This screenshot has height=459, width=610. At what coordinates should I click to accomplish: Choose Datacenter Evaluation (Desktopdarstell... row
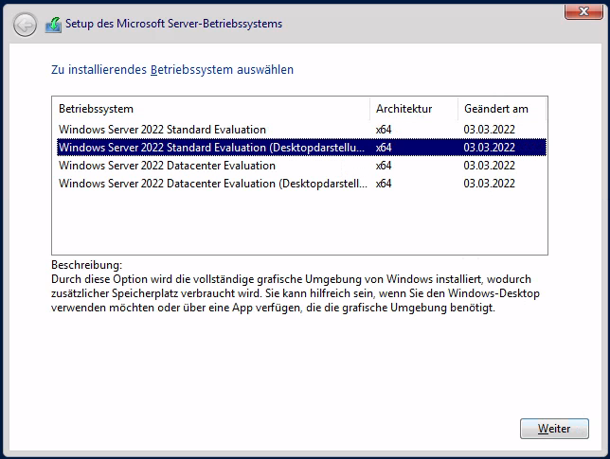[x=301, y=183]
